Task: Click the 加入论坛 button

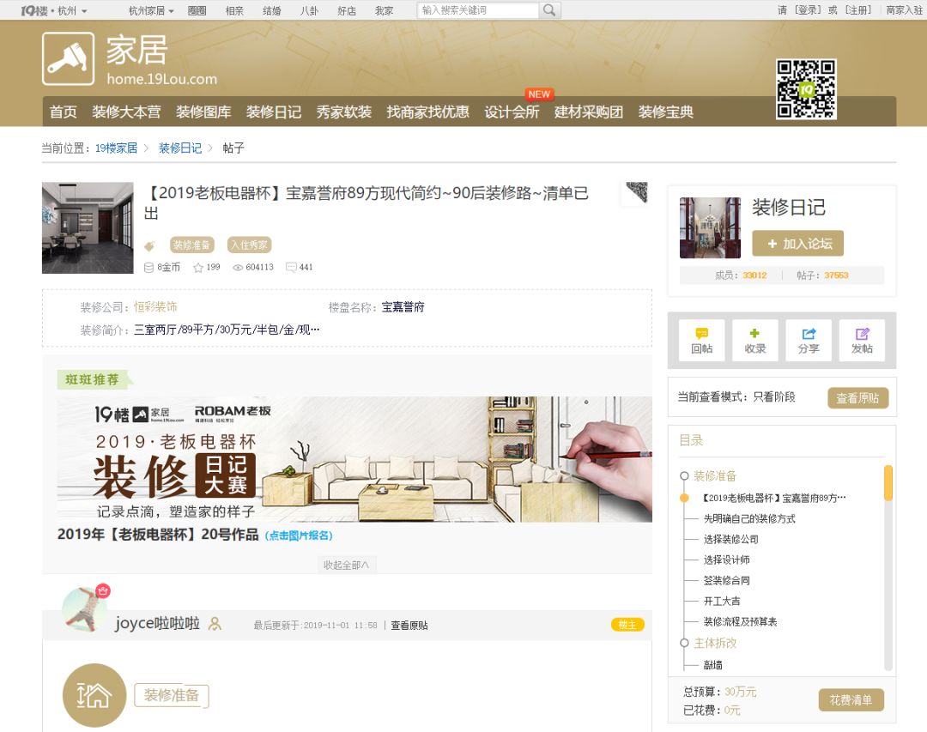Action: coord(797,244)
